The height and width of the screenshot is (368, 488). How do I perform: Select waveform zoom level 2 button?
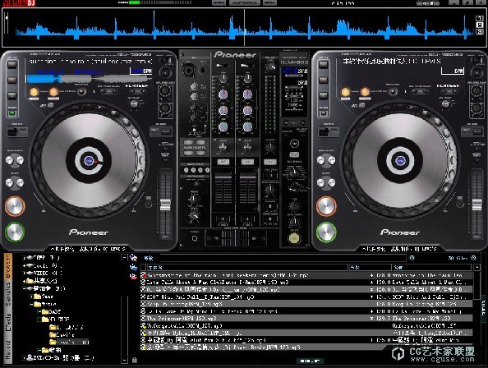click(x=480, y=25)
